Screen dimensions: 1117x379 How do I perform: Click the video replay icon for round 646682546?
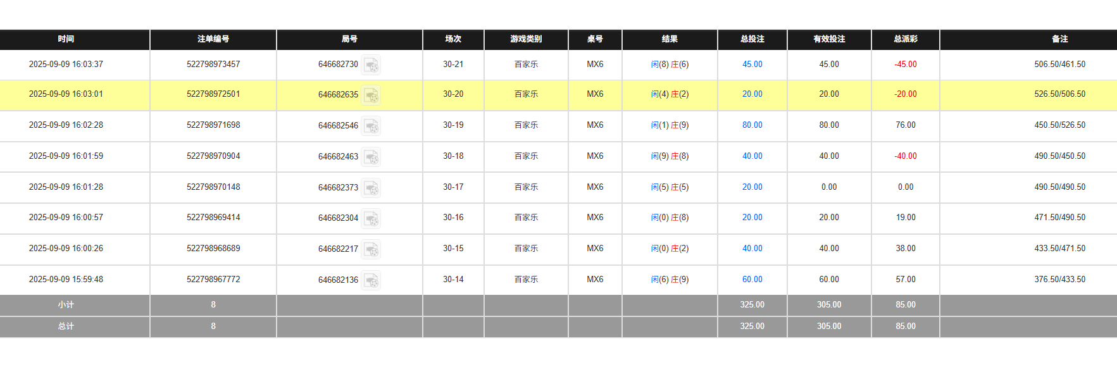372,127
